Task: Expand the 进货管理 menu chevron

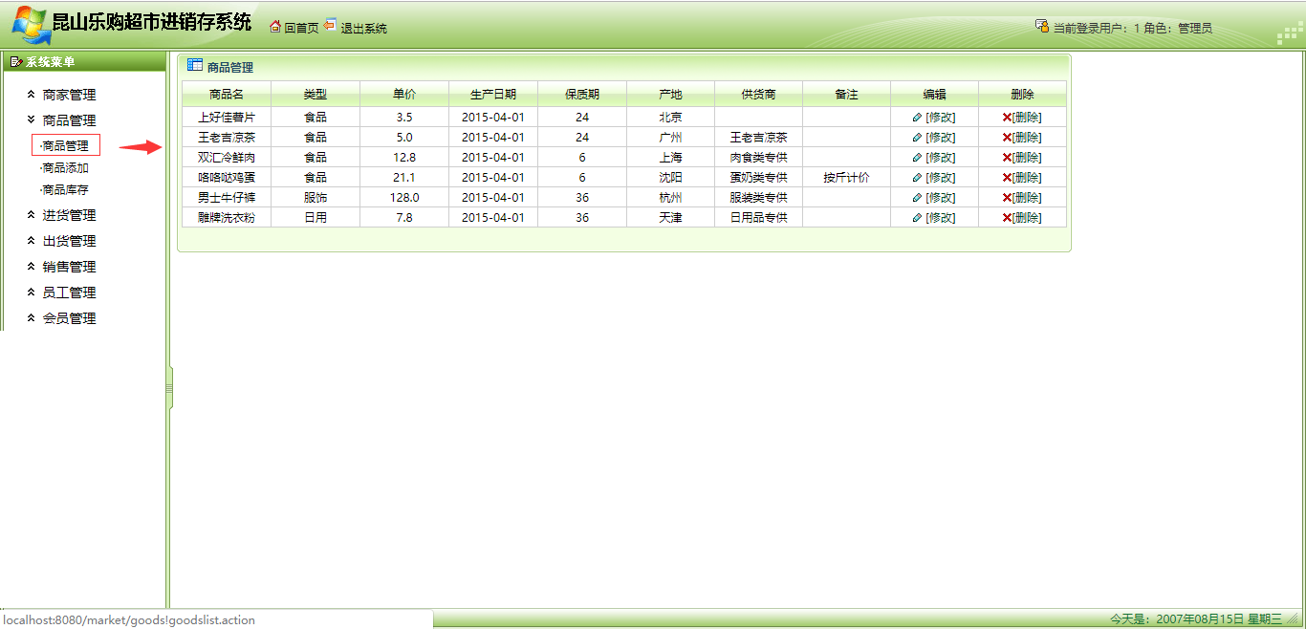Action: (32, 215)
